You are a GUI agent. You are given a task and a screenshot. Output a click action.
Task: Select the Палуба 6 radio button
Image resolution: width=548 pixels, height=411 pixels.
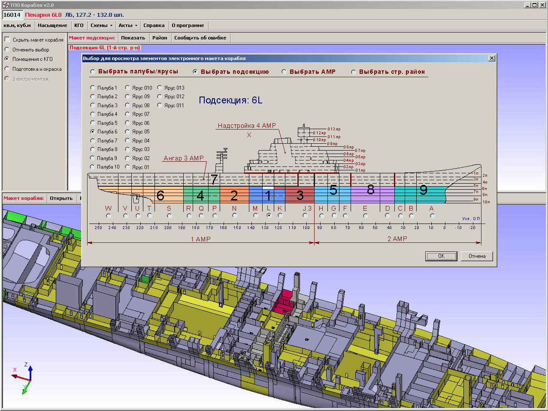(x=93, y=132)
